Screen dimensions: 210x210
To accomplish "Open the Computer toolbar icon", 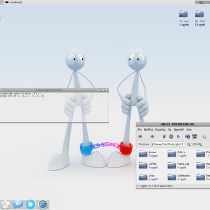I will 195,136.
